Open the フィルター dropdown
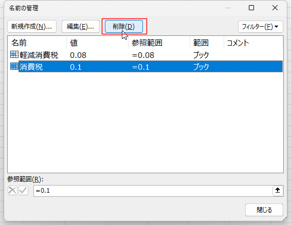The height and width of the screenshot is (225, 291). coord(260,27)
